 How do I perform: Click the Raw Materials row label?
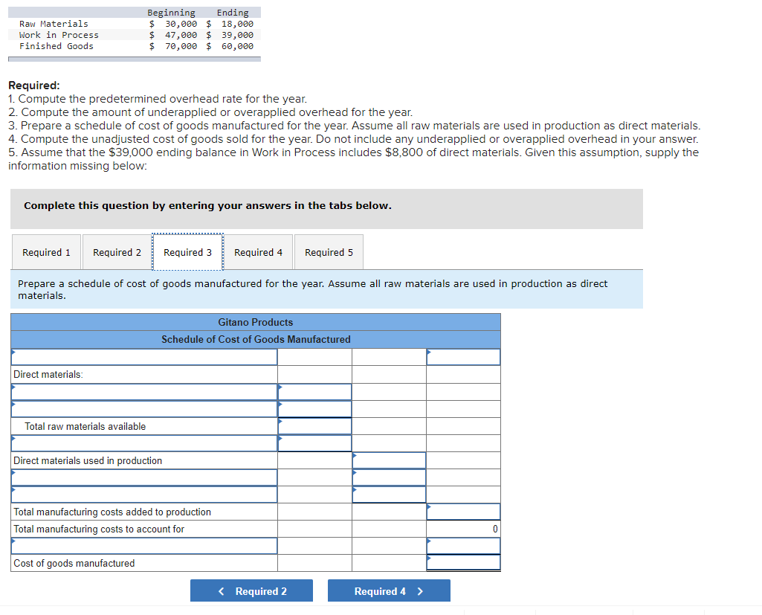(x=54, y=24)
